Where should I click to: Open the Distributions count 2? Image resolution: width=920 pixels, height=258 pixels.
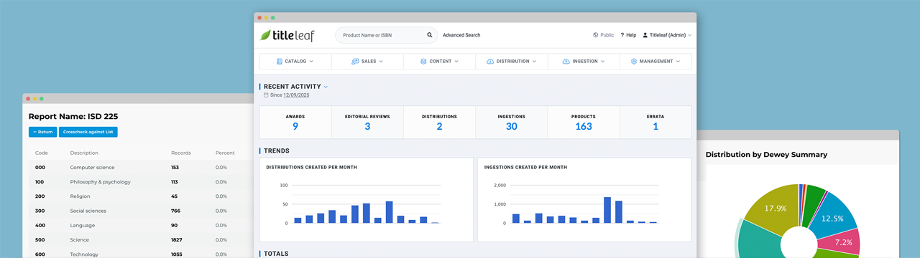[439, 127]
